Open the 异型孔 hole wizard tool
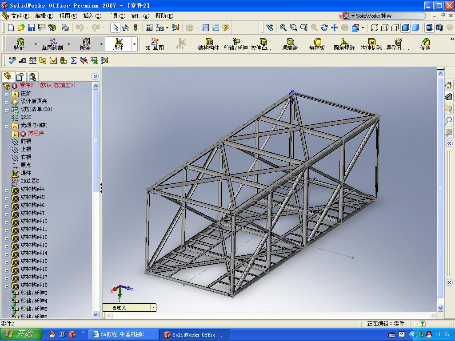Screen dimensions: 455x341 [x=398, y=44]
